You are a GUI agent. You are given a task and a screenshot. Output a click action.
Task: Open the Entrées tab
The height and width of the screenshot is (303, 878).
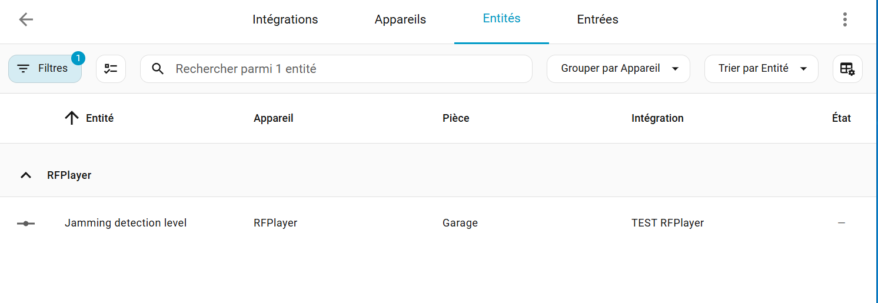(597, 19)
